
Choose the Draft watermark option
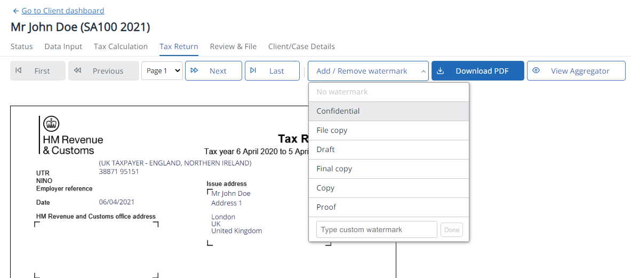pos(325,149)
